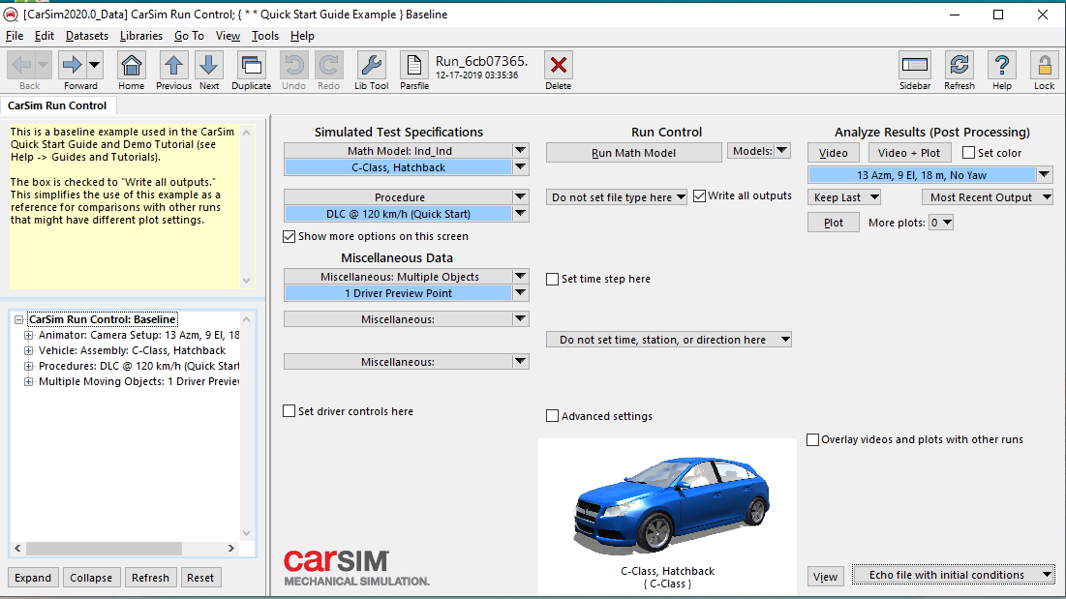The image size is (1066, 599).
Task: Click the Lock padlock icon
Action: pyautogui.click(x=1044, y=66)
